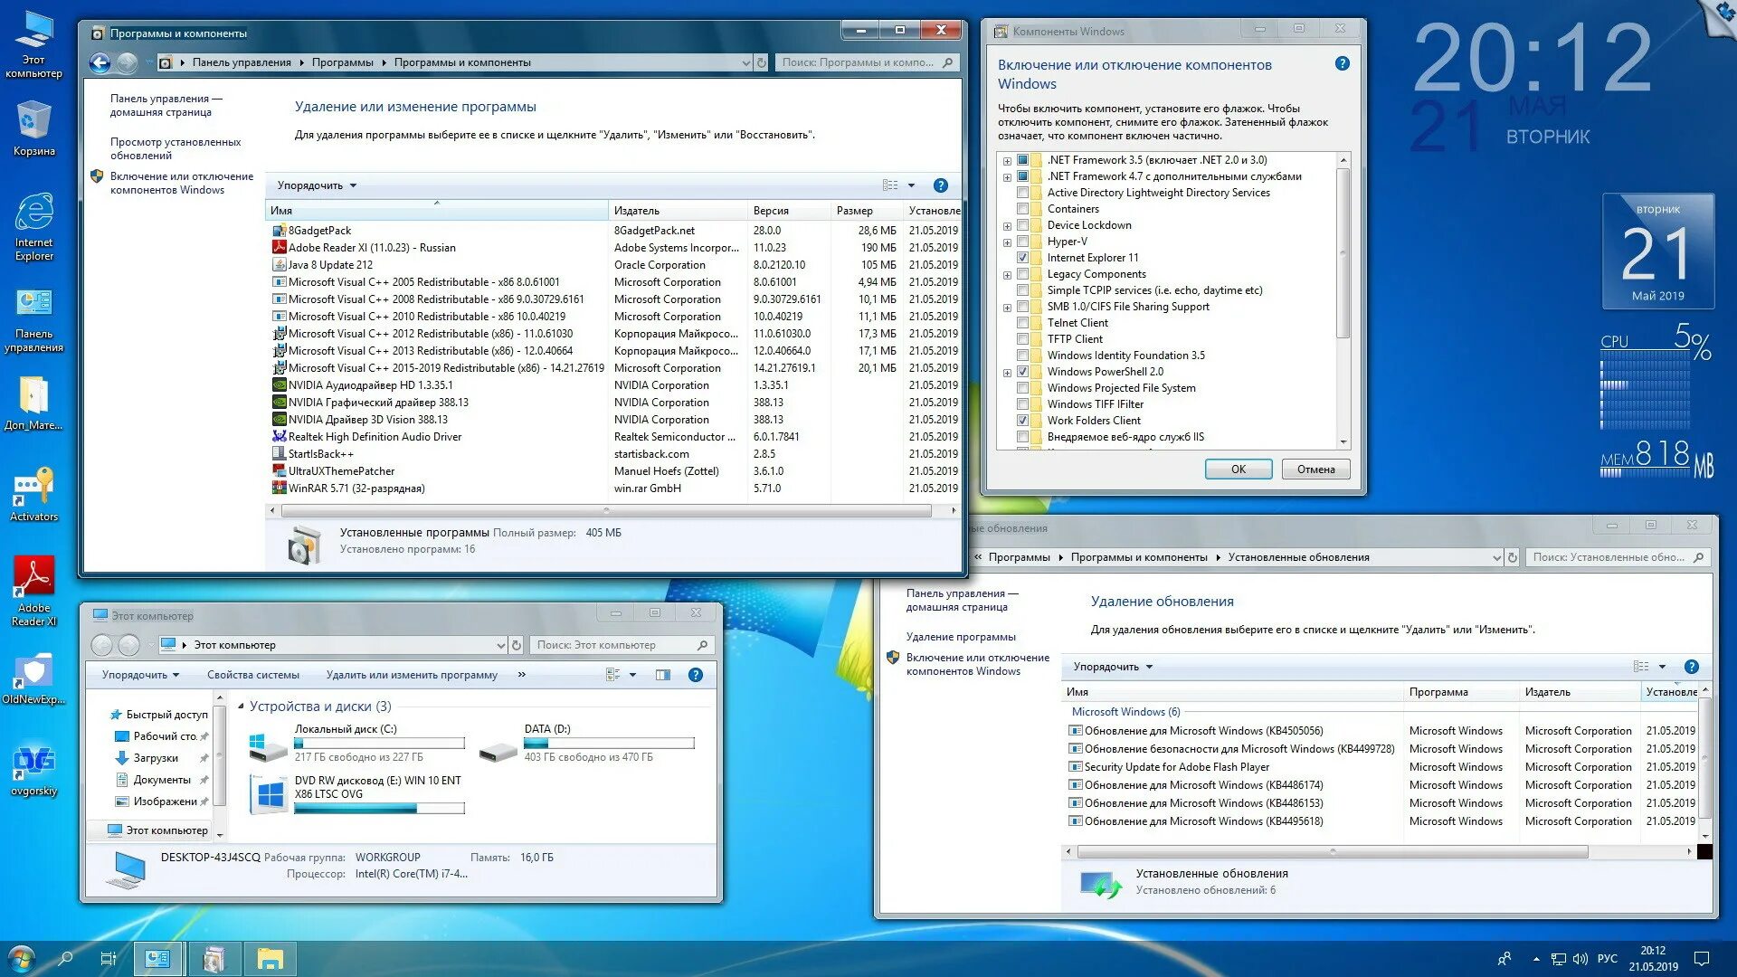
Task: Open View installed updates link
Action: point(175,148)
